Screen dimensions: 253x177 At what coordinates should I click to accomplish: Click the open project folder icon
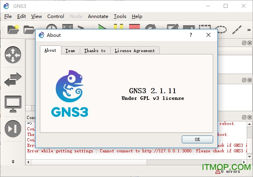[x=29, y=29]
